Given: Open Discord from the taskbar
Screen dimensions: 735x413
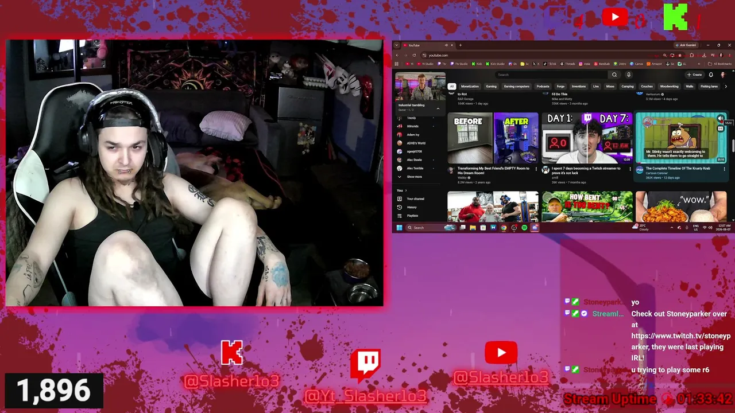Looking at the screenshot, I should pos(535,228).
